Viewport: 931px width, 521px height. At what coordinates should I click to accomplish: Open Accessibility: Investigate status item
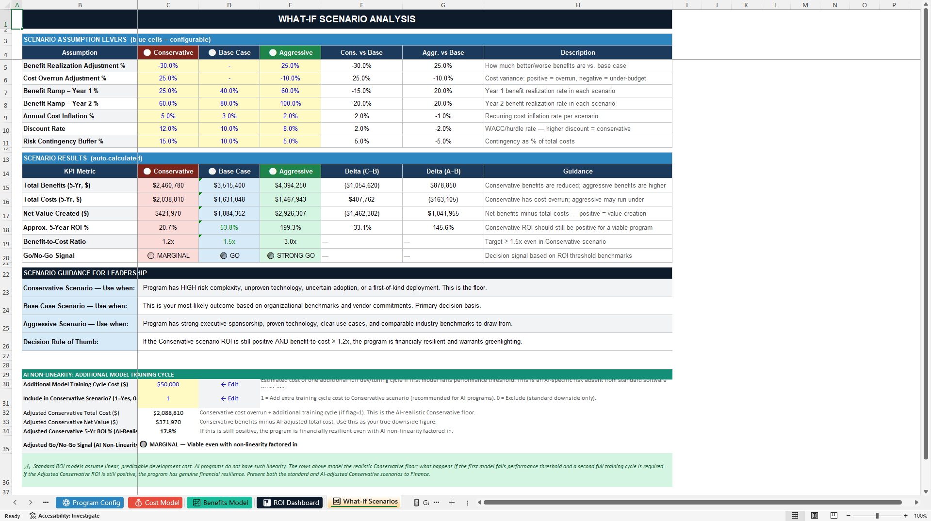[x=65, y=516]
